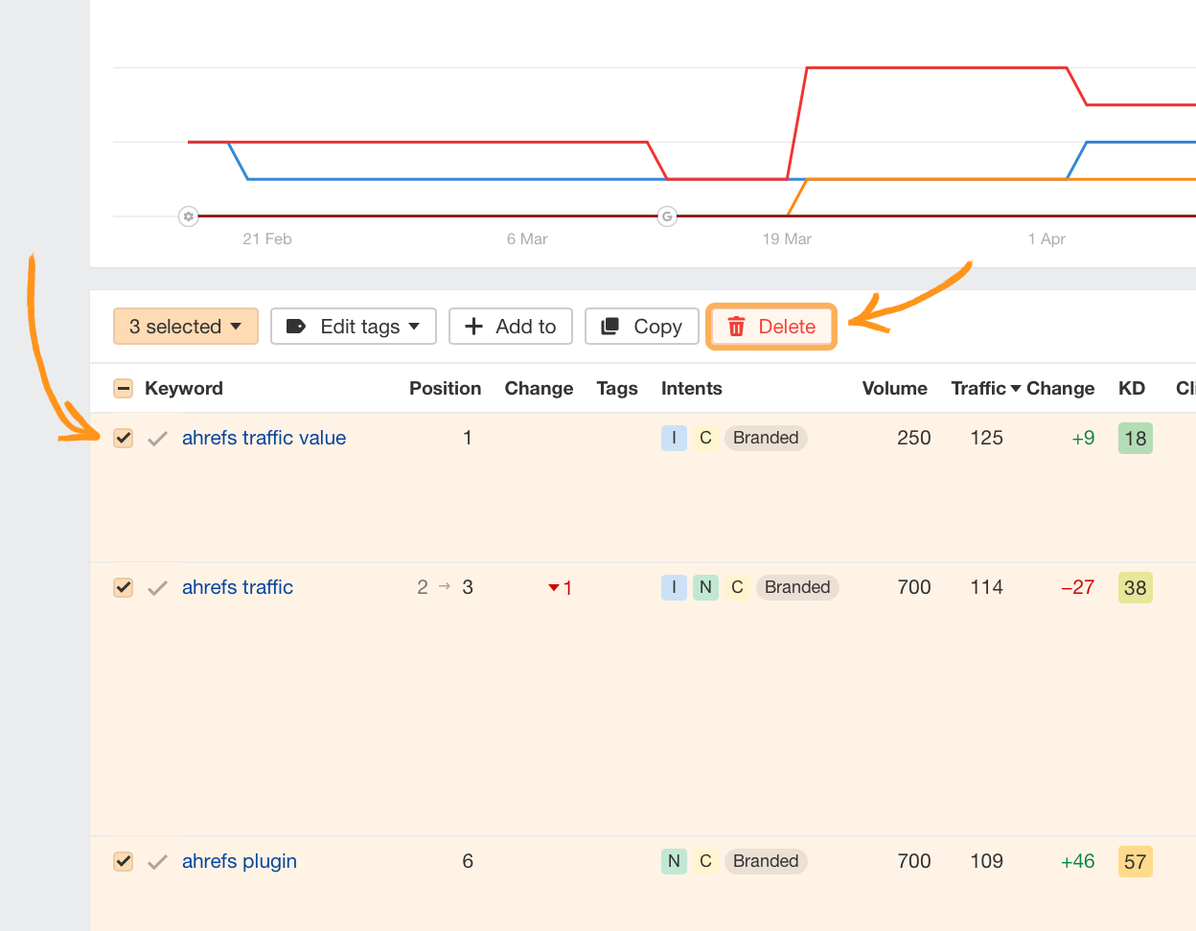Expand the Edit tags dropdown
1196x931 pixels.
pyautogui.click(x=415, y=326)
